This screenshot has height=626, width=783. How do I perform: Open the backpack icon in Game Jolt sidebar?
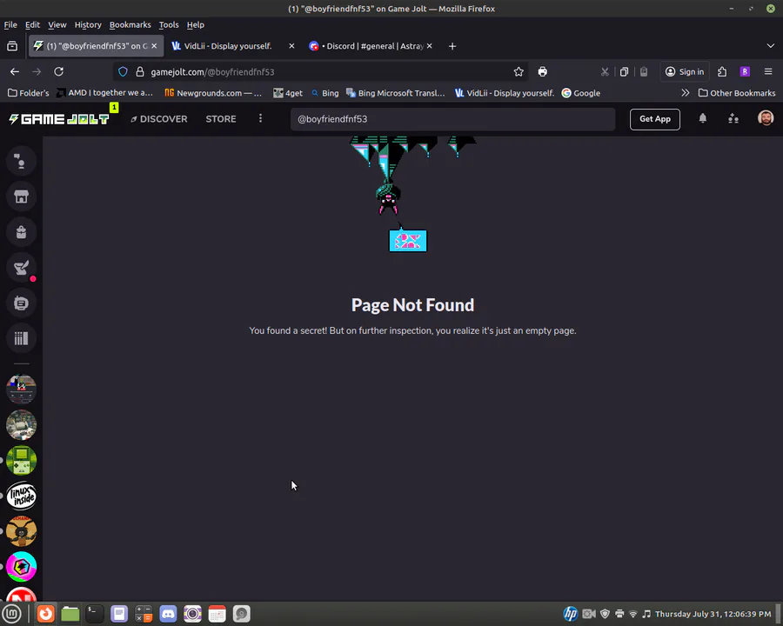(x=21, y=232)
